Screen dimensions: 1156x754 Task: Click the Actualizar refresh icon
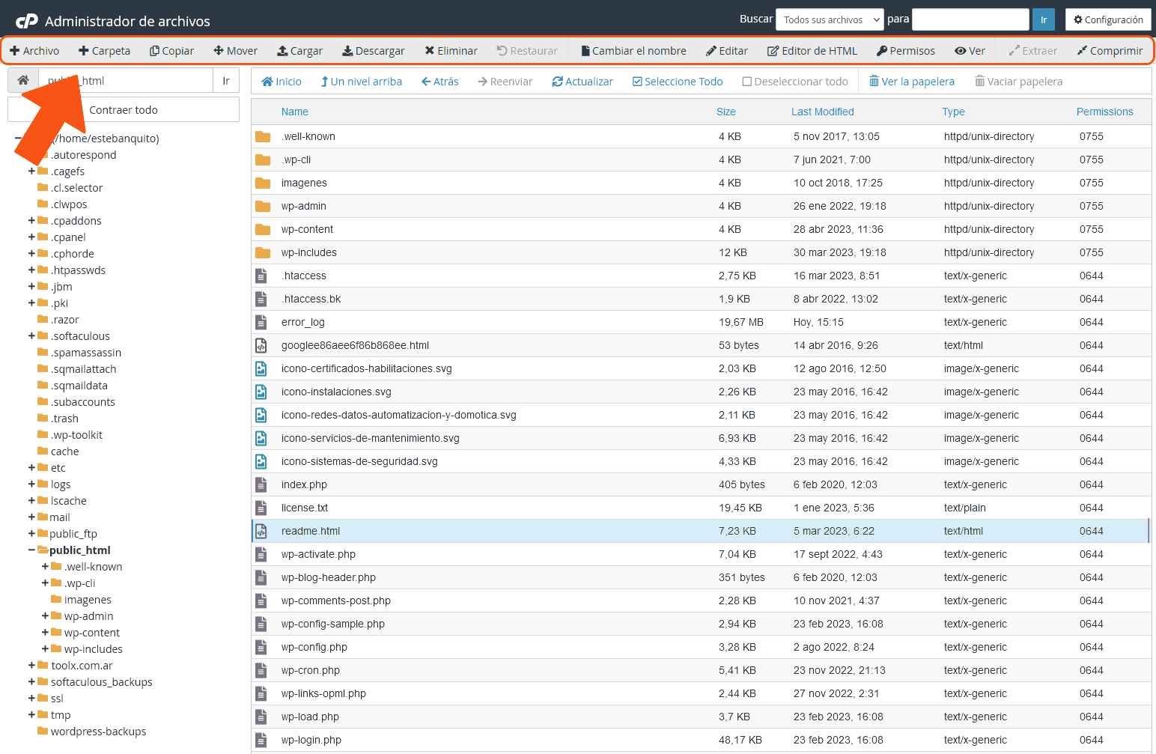557,82
